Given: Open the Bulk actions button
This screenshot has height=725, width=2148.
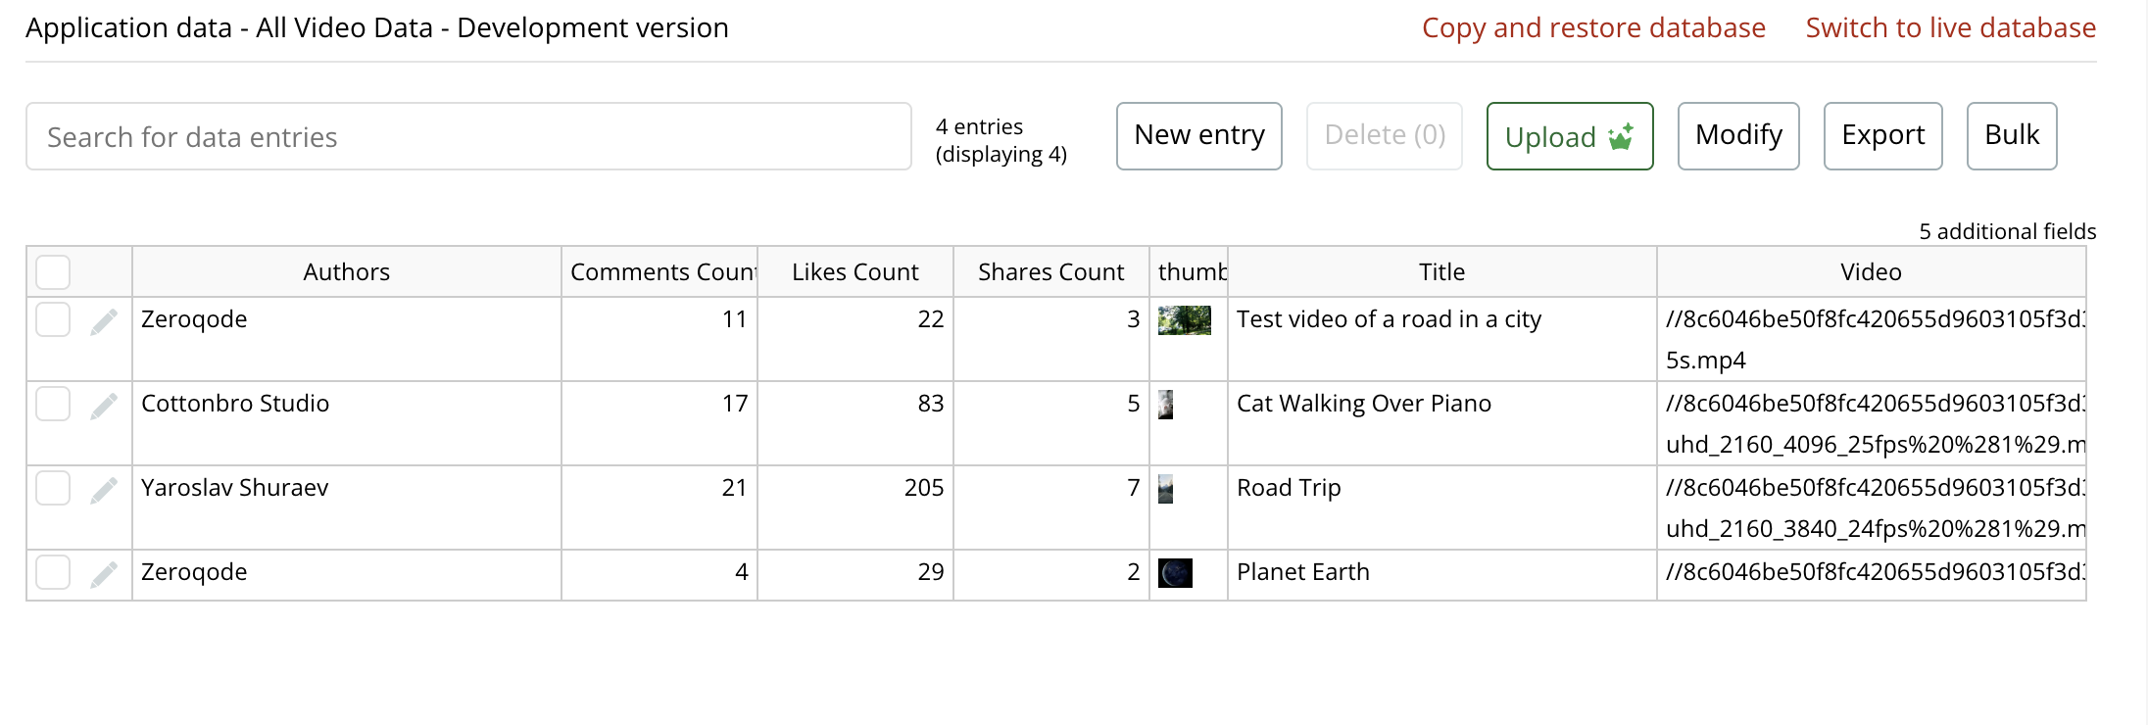Looking at the screenshot, I should [2011, 136].
